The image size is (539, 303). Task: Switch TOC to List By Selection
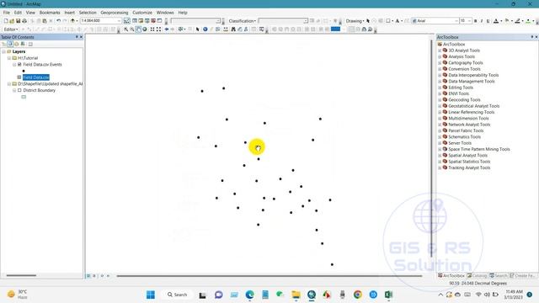click(x=23, y=44)
